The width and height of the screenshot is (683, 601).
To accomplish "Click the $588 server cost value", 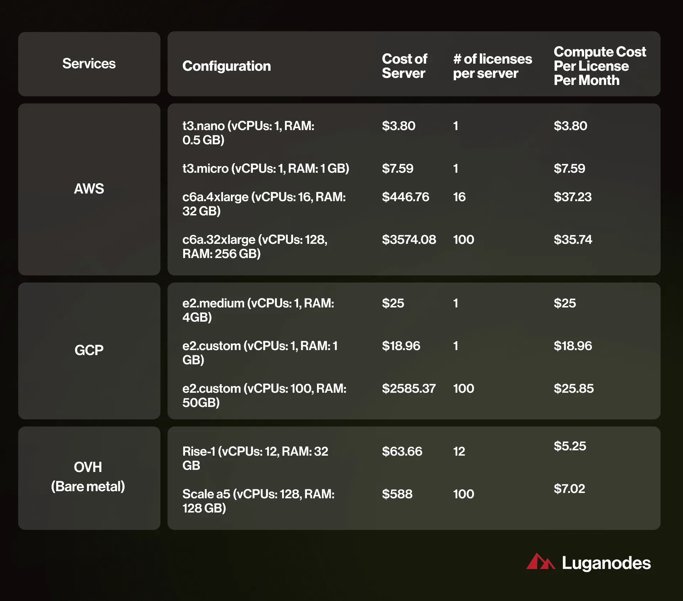I will coord(397,494).
